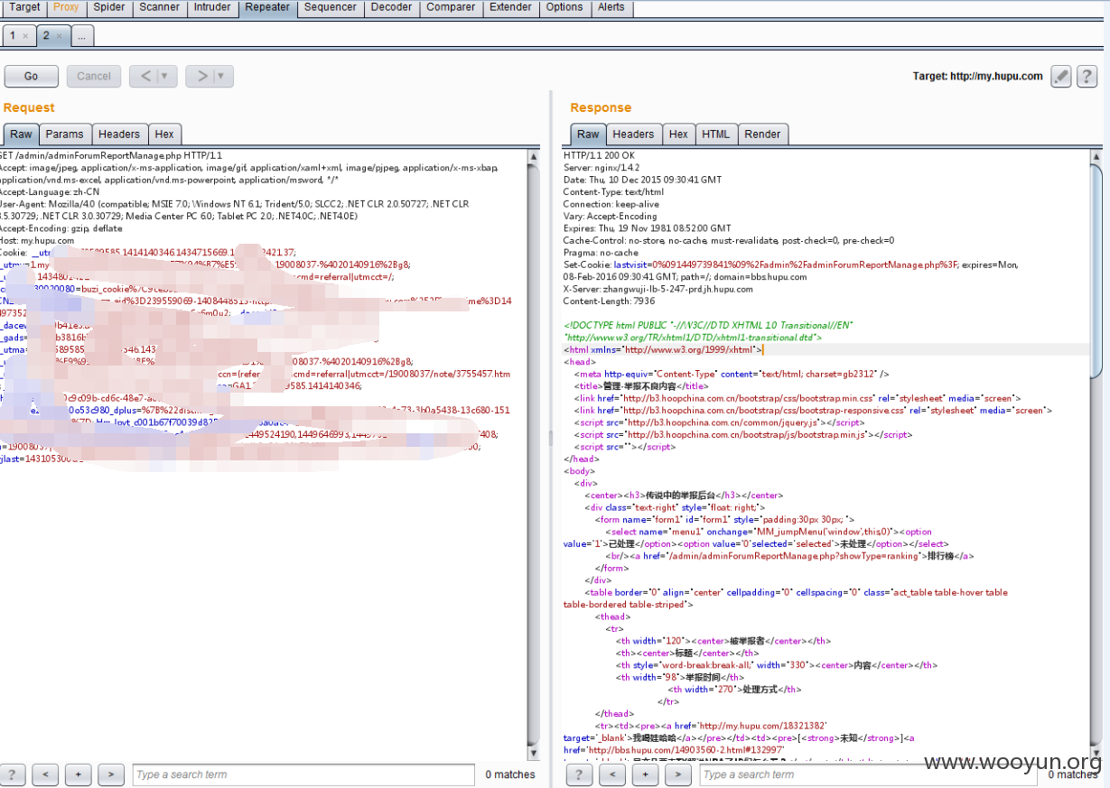Image resolution: width=1110 pixels, height=788 pixels.
Task: Click the Cancel button
Action: click(94, 76)
